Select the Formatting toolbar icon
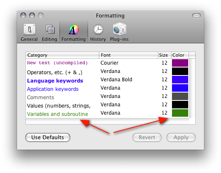The image size is (221, 173). coord(74,30)
